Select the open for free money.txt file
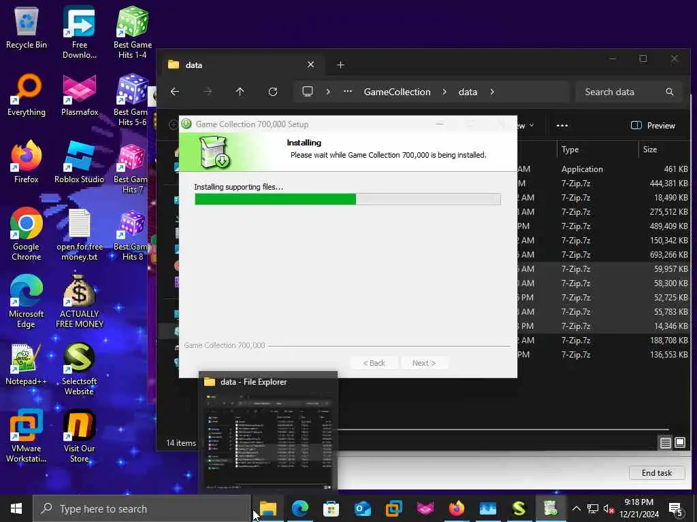 [79, 234]
